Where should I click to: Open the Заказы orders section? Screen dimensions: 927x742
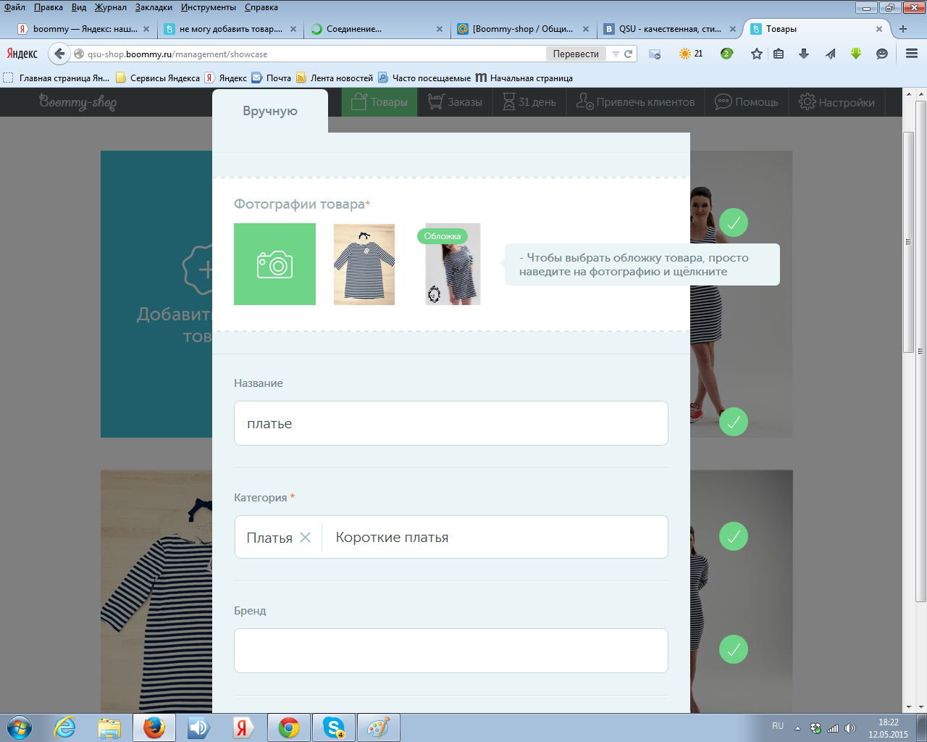click(455, 102)
